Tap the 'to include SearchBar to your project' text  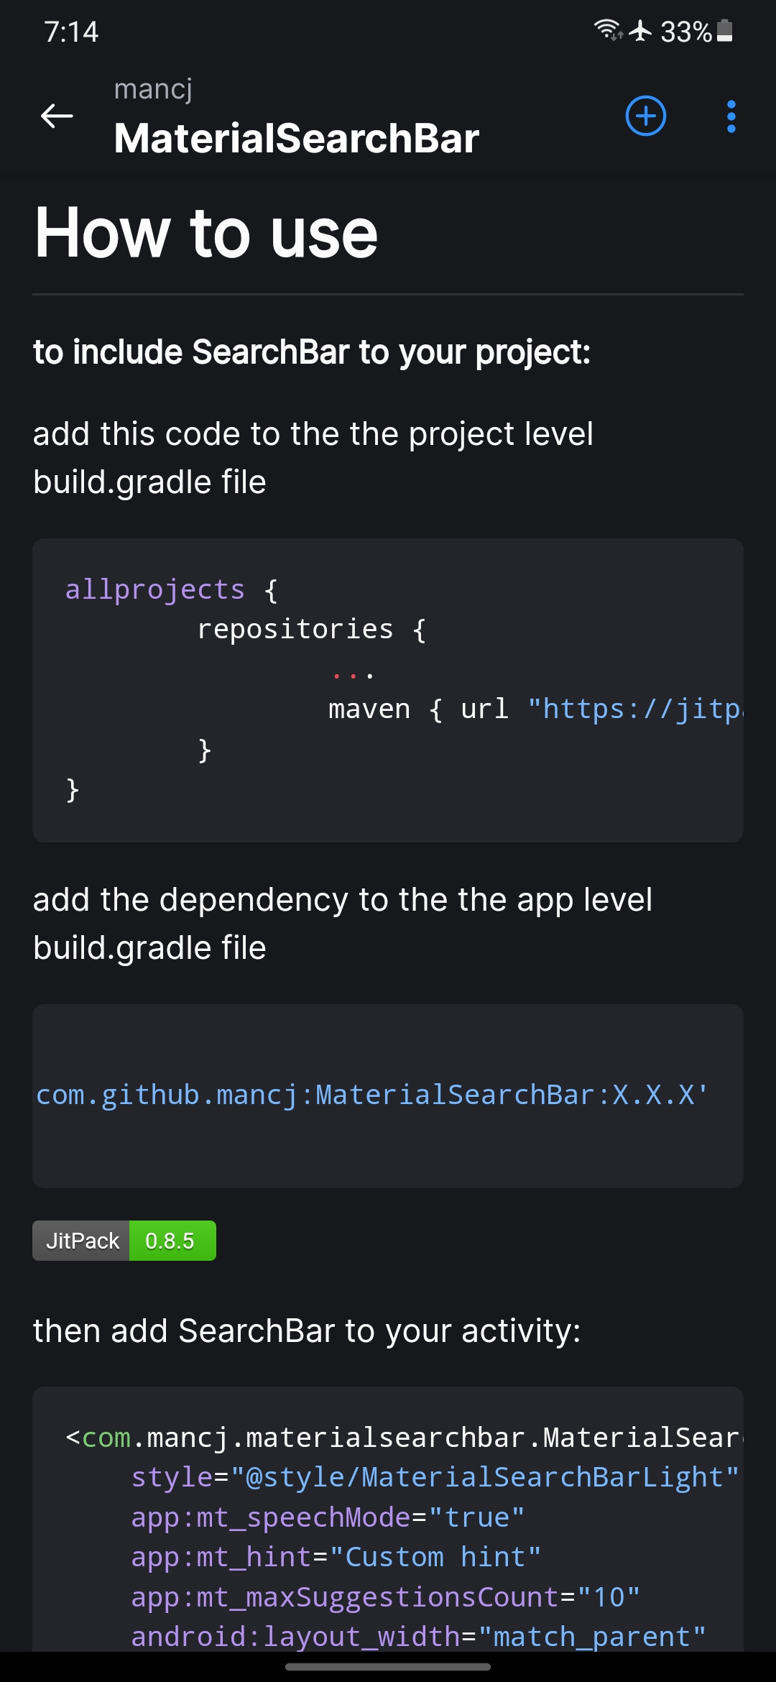[x=312, y=352]
